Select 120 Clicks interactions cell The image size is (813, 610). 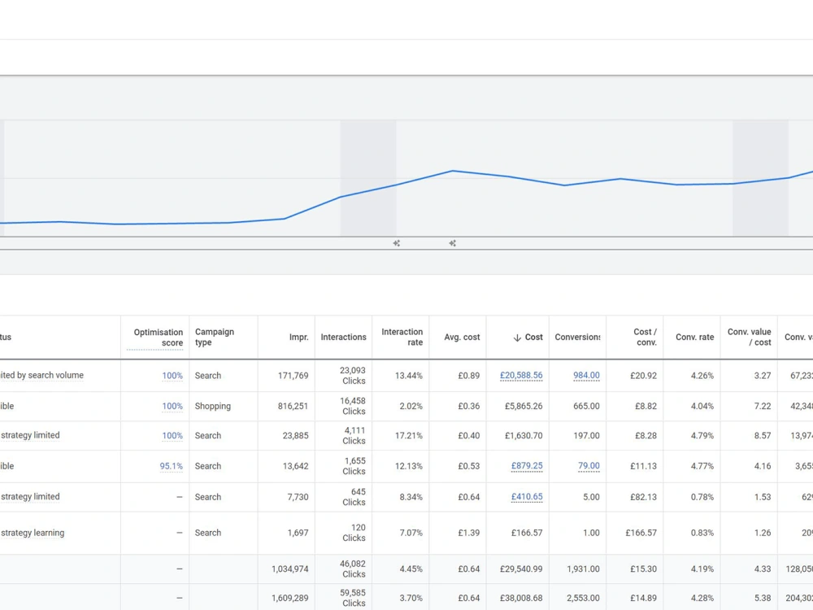pos(354,533)
